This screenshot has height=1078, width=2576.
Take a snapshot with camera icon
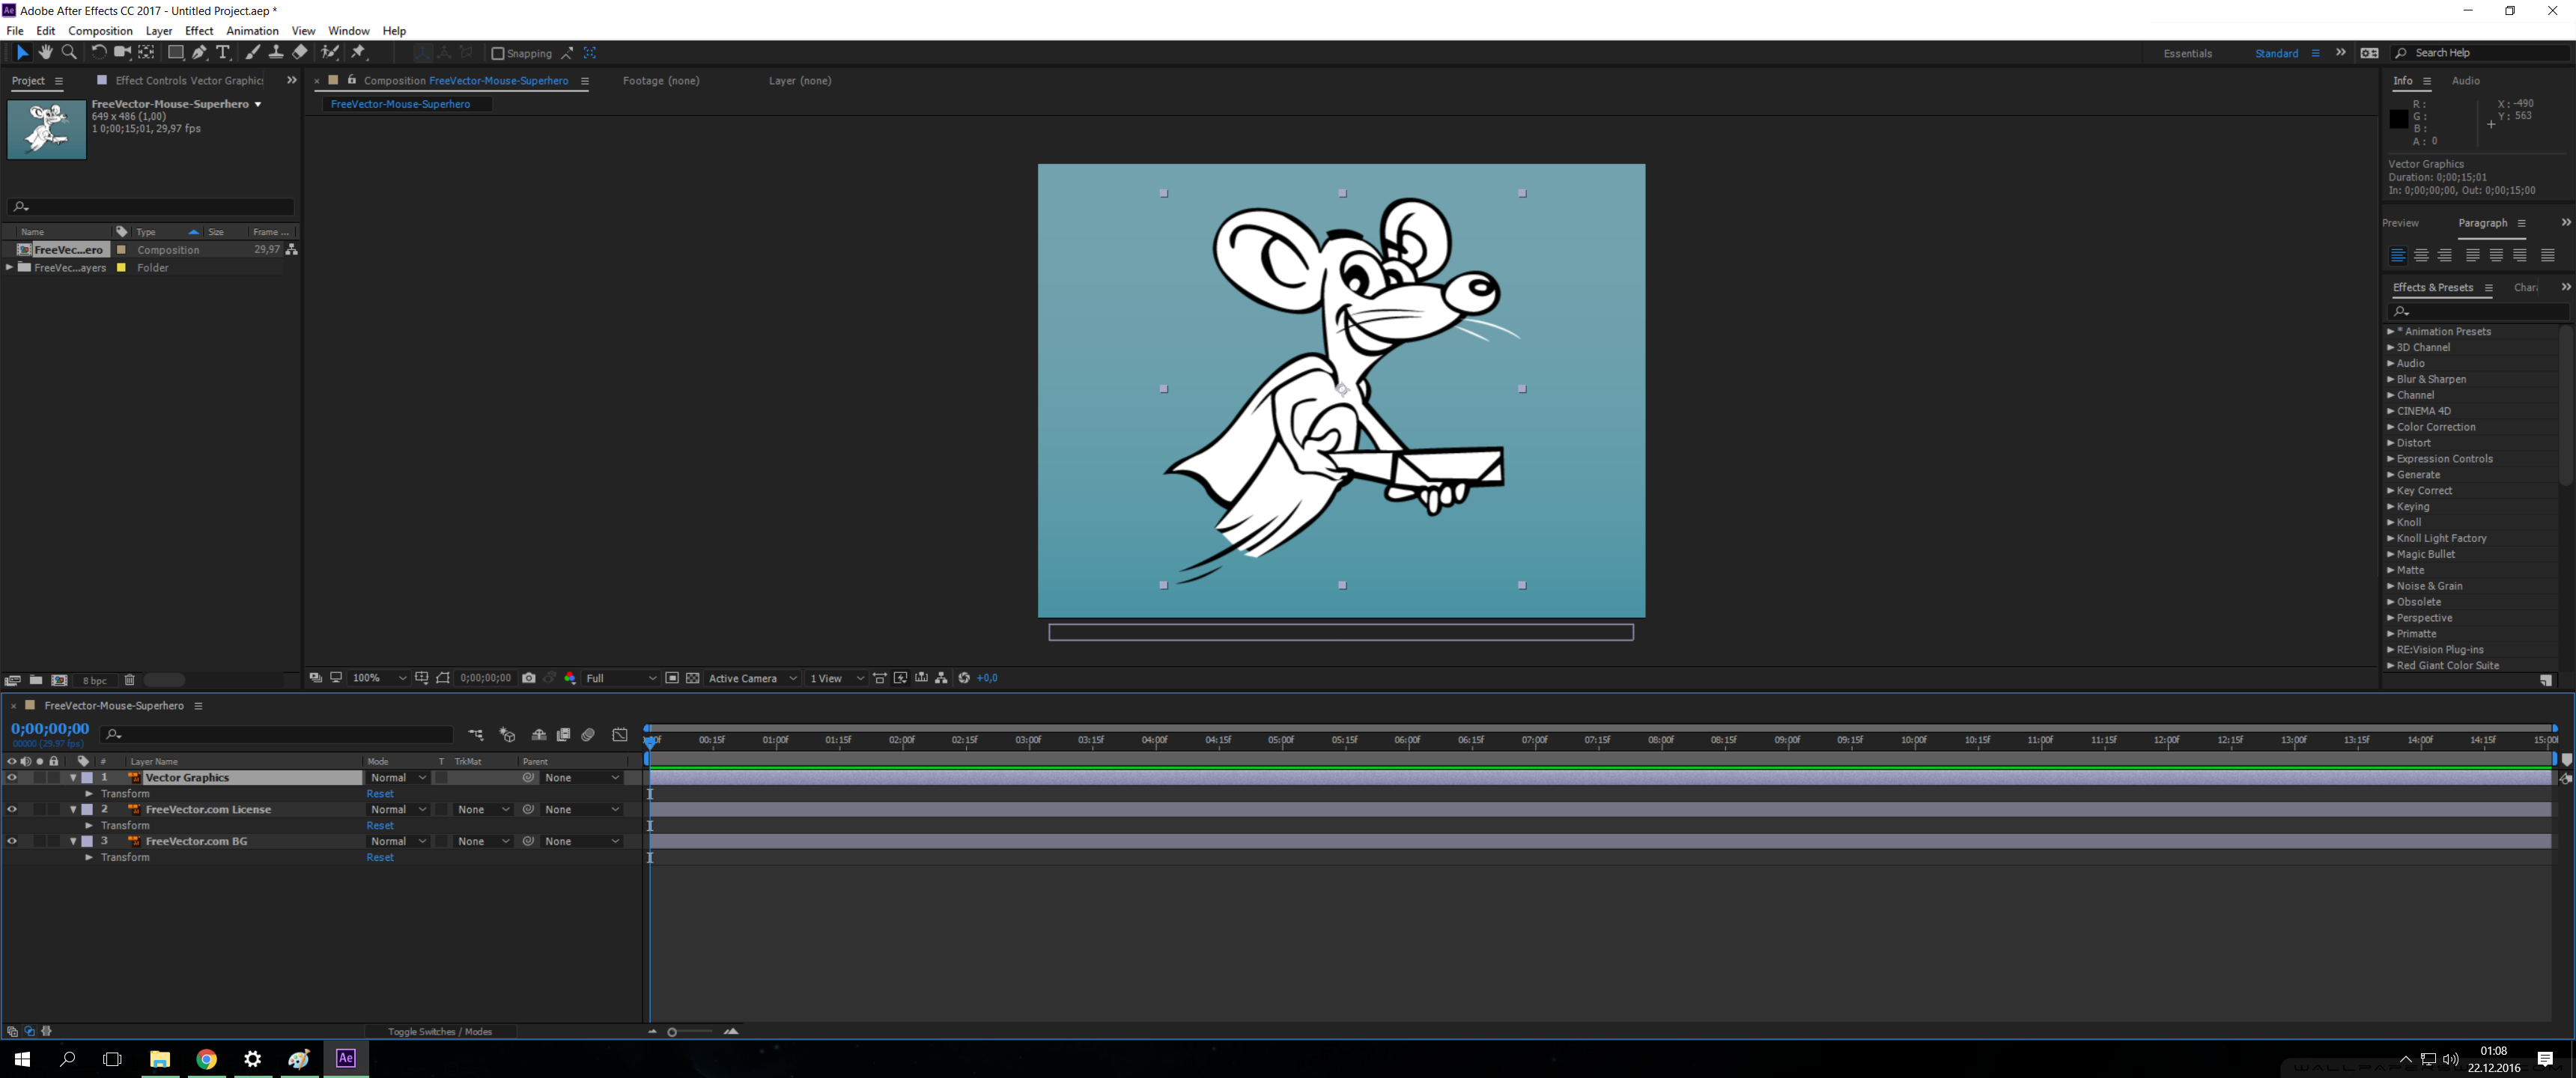click(x=529, y=678)
